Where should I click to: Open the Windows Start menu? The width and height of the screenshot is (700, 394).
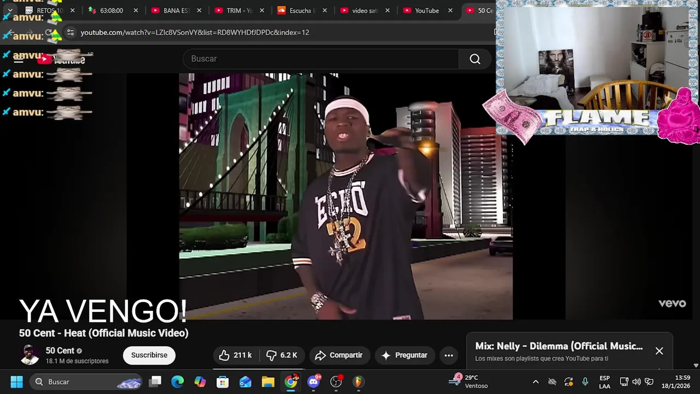coord(16,381)
